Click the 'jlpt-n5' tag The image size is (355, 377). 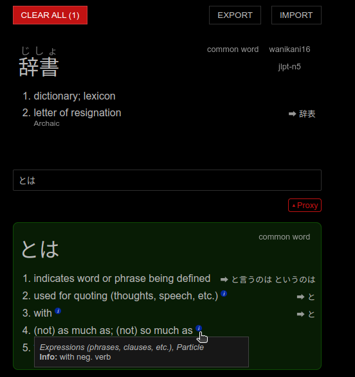coord(289,67)
